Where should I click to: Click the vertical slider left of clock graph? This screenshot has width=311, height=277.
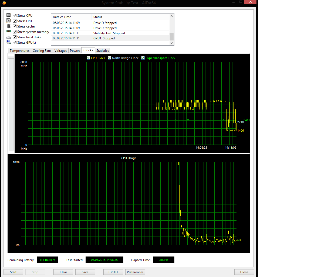pyautogui.click(x=11, y=57)
